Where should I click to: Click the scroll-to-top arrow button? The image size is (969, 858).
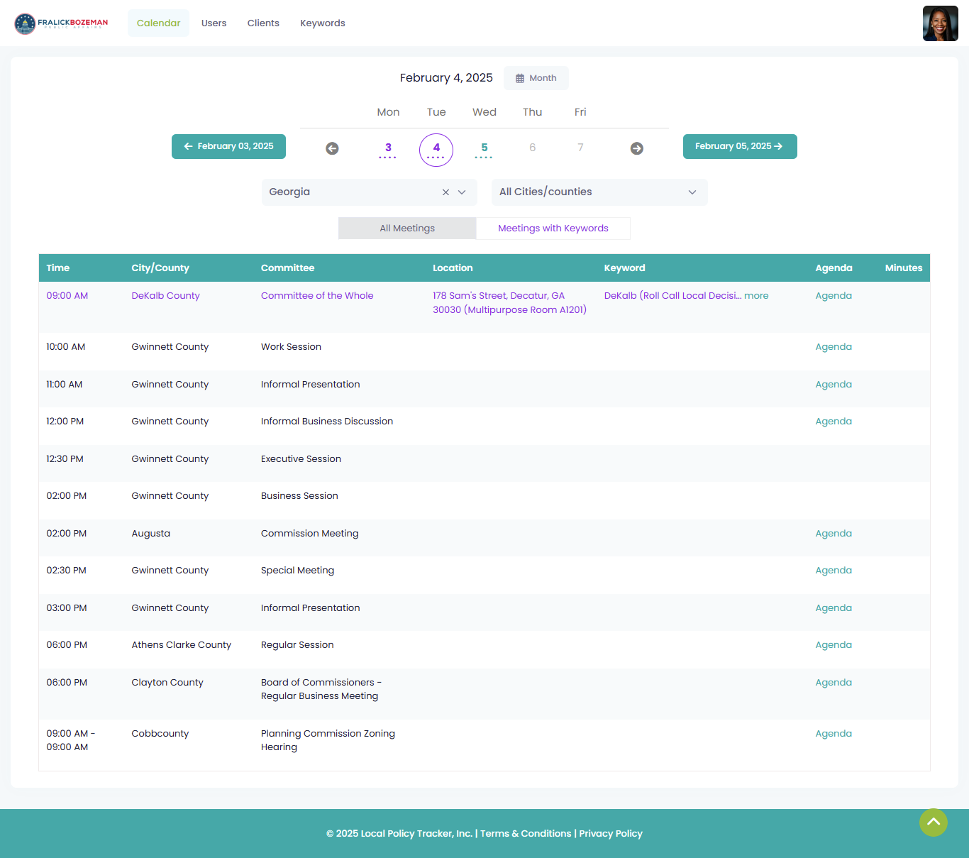933,822
